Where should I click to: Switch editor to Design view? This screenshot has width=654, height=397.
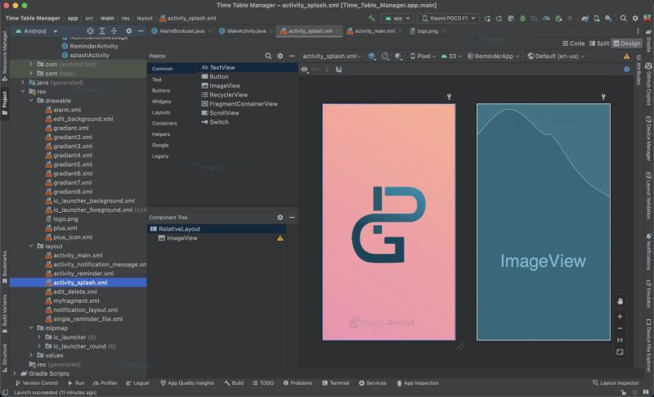pyautogui.click(x=627, y=43)
